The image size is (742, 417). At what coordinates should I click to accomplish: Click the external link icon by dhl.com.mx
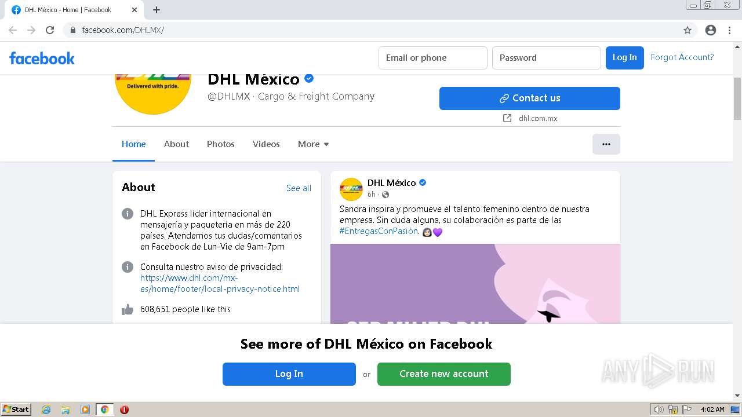point(507,118)
